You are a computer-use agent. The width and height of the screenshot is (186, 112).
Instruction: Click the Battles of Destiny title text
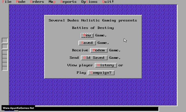click(x=93, y=28)
